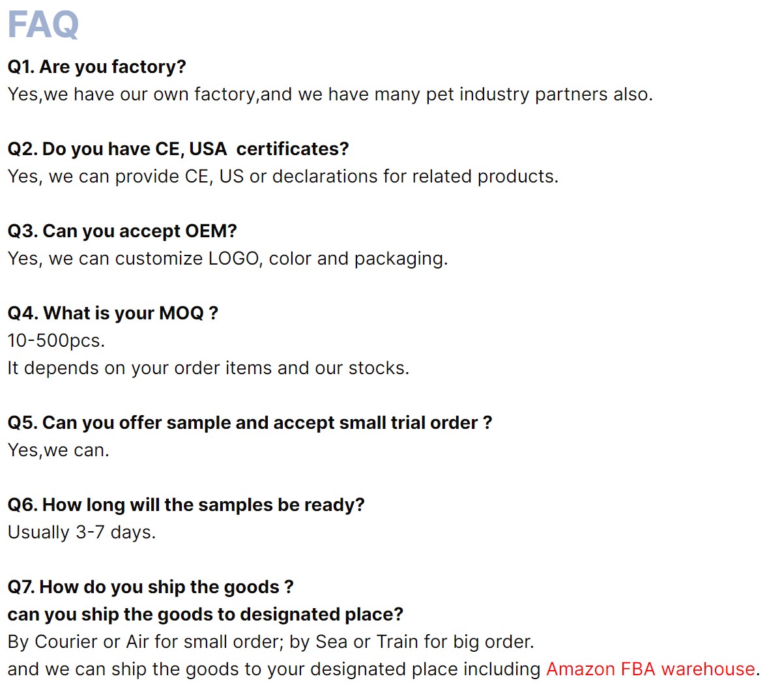The height and width of the screenshot is (687, 782).
Task: Click the 'Yes,we can.' answer
Action: (58, 450)
